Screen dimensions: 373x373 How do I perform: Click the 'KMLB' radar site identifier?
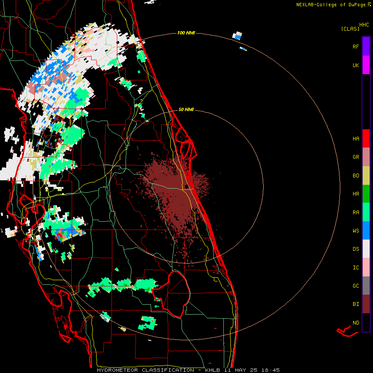(213, 370)
